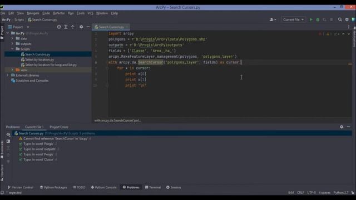Open the Current File run configuration dropdown
This screenshot has height=200, width=356.
pyautogui.click(x=293, y=20)
